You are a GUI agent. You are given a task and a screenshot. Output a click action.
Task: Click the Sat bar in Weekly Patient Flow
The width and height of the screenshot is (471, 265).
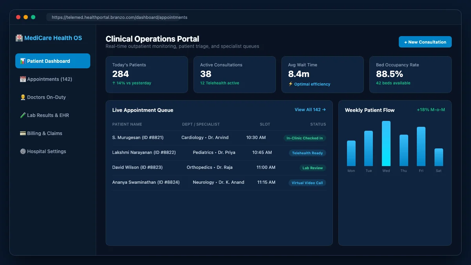coord(439,157)
